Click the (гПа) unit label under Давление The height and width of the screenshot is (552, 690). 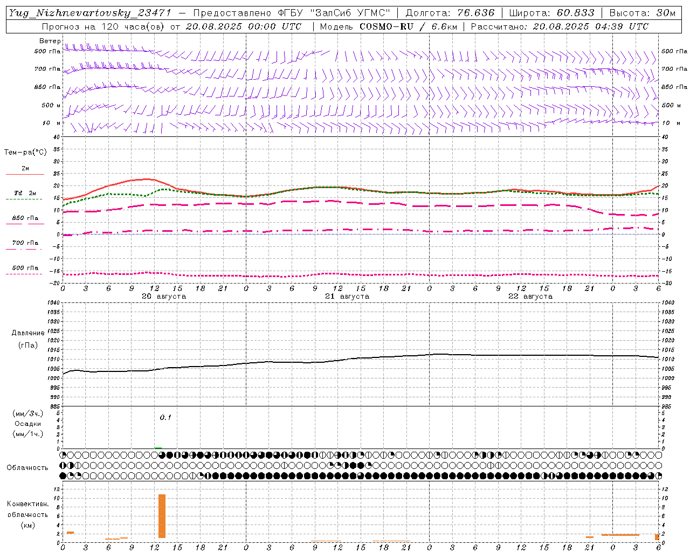[27, 346]
